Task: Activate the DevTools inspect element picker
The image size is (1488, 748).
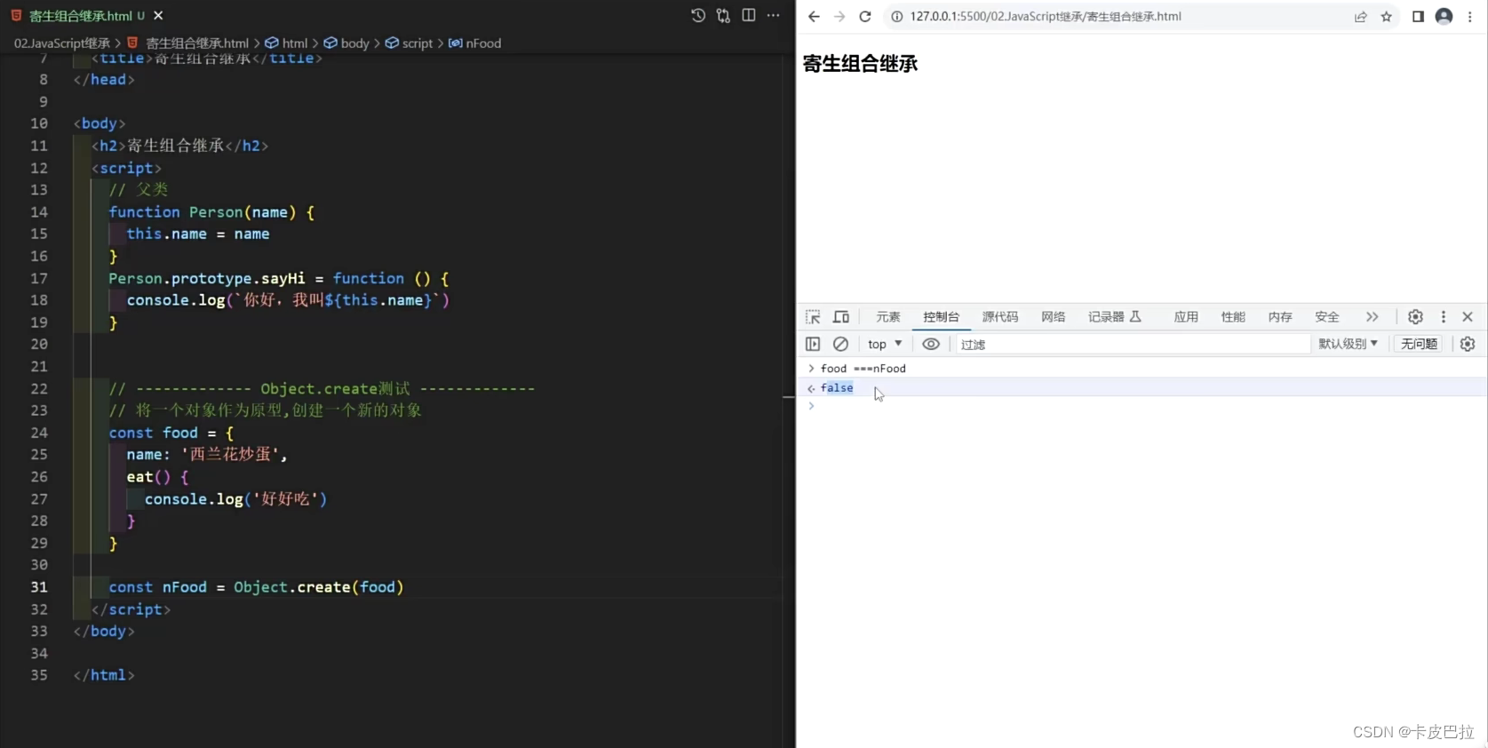Action: click(813, 317)
